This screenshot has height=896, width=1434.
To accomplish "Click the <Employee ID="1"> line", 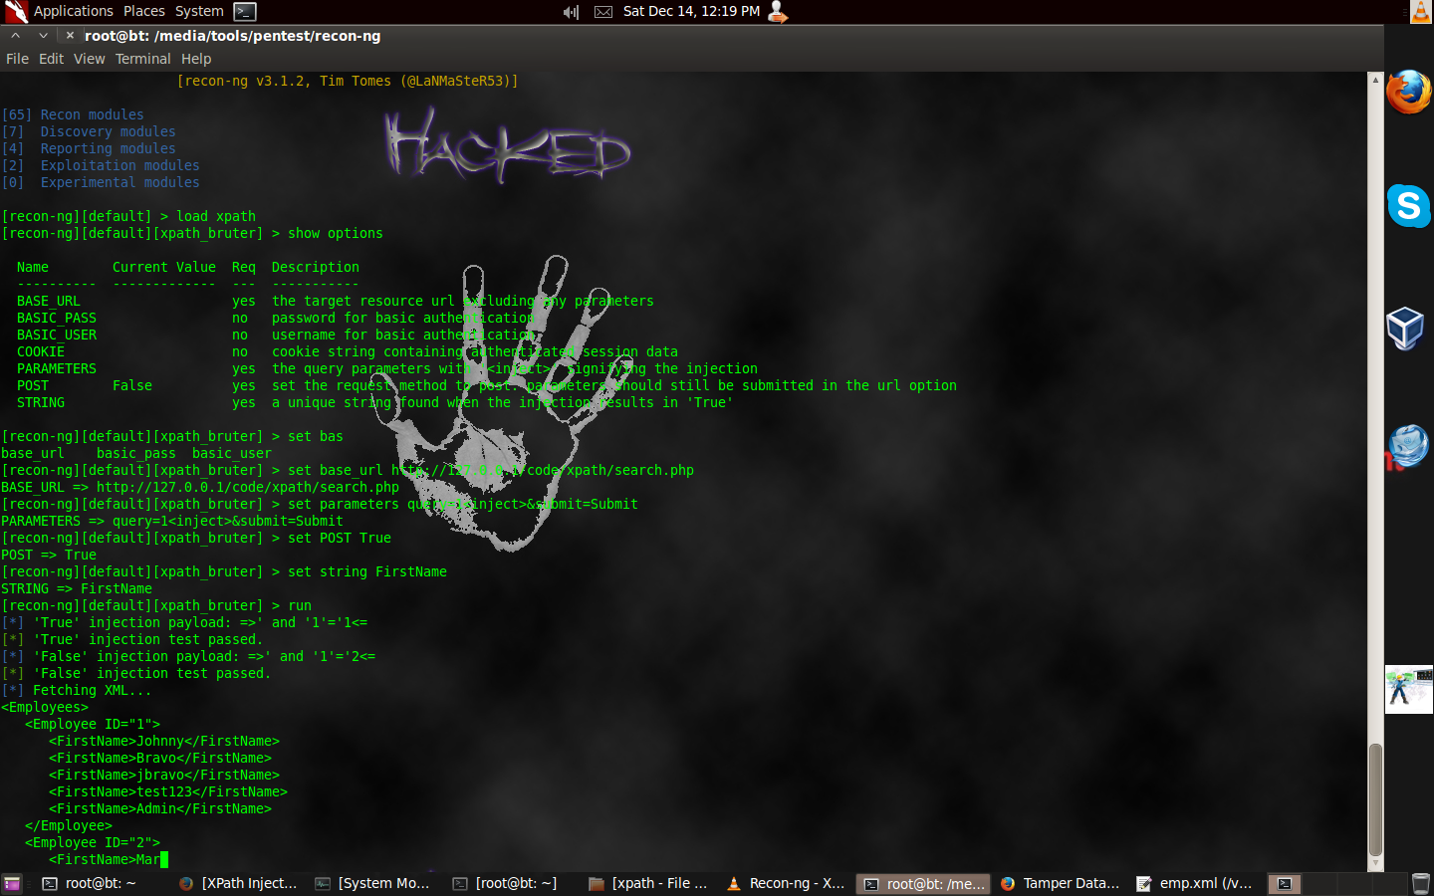I will (x=93, y=724).
